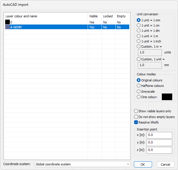Open the One colour black swatch

(x=167, y=97)
